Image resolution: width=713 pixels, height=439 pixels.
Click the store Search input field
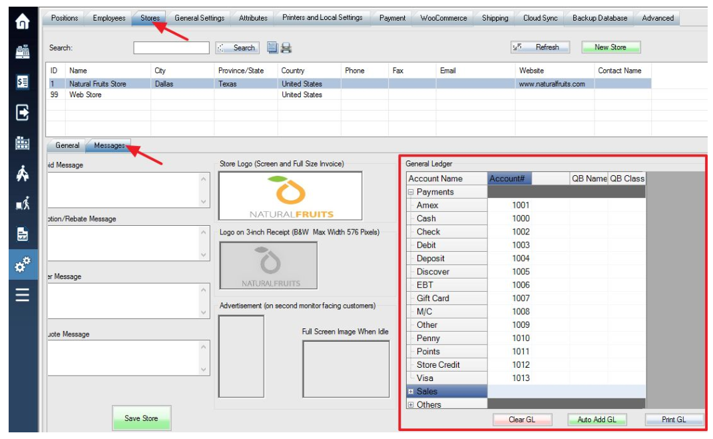pos(171,48)
